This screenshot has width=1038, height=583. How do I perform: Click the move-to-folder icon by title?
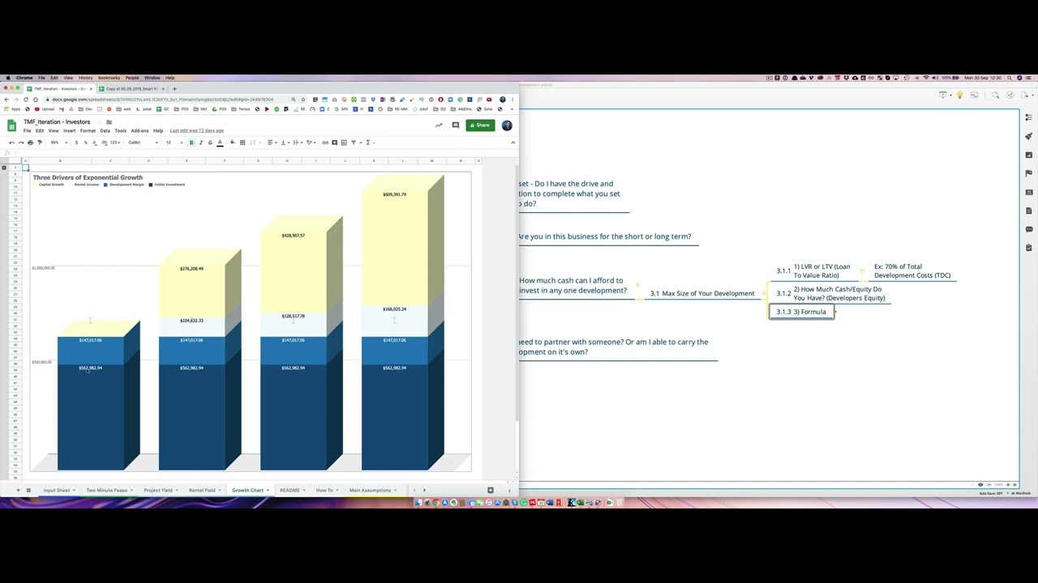click(109, 122)
